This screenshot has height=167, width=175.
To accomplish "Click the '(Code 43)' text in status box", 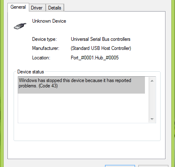I will (x=48, y=86).
